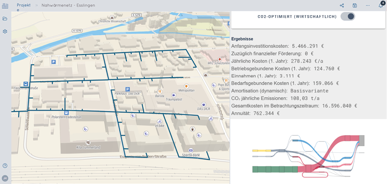Open the JM user avatar
This screenshot has width=387, height=184.
(x=5, y=178)
